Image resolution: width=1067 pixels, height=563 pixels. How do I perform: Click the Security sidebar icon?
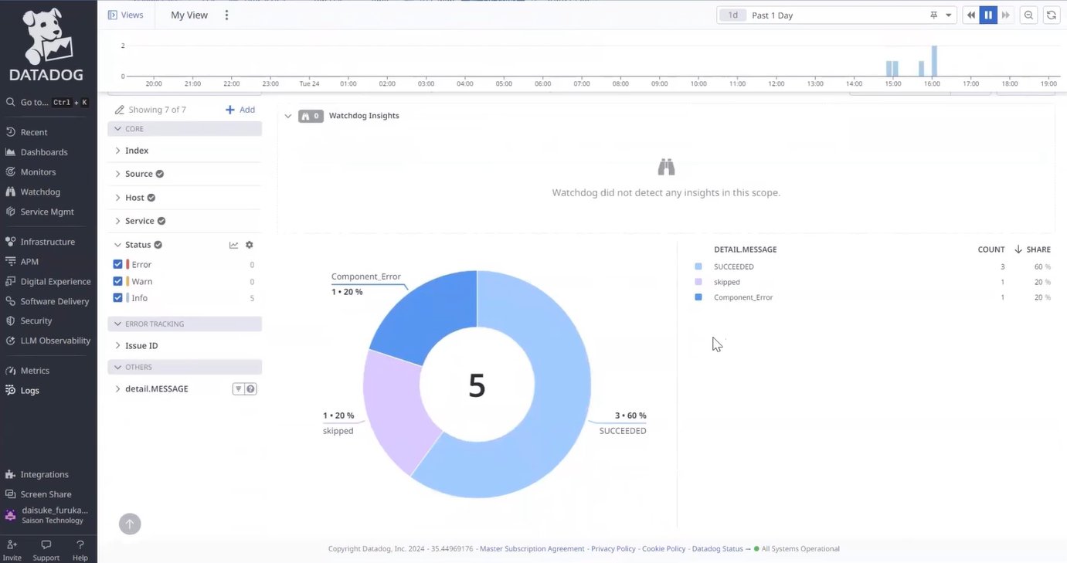pyautogui.click(x=10, y=321)
